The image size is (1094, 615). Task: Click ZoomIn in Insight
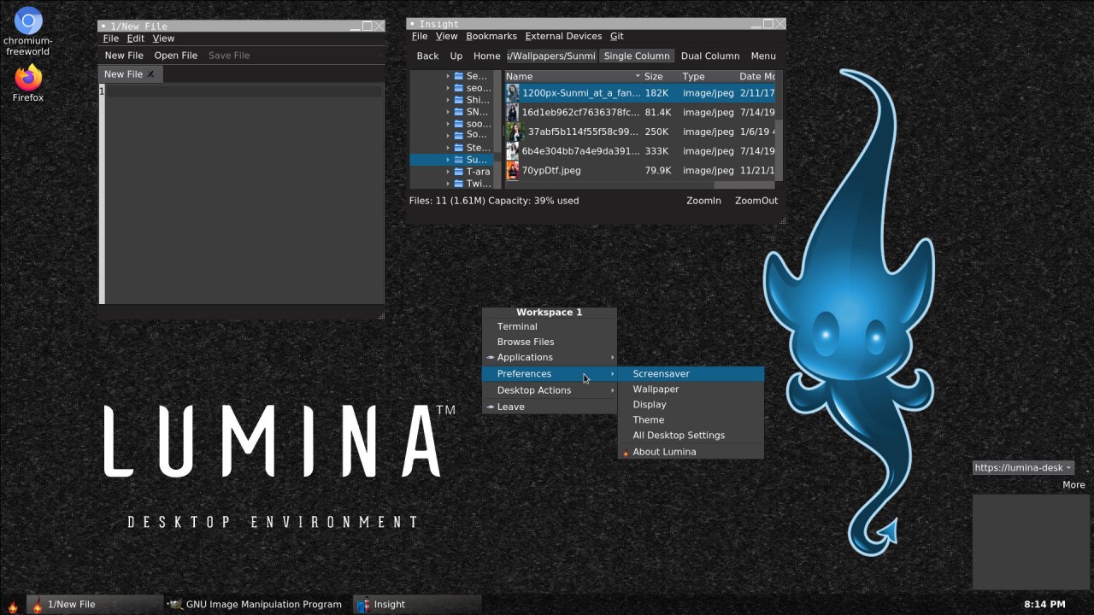coord(703,201)
